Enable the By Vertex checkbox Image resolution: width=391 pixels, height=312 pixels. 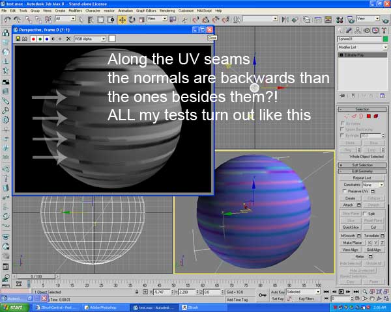(342, 123)
